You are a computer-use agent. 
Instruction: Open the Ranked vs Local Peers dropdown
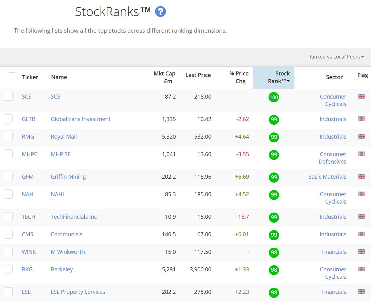pos(336,57)
